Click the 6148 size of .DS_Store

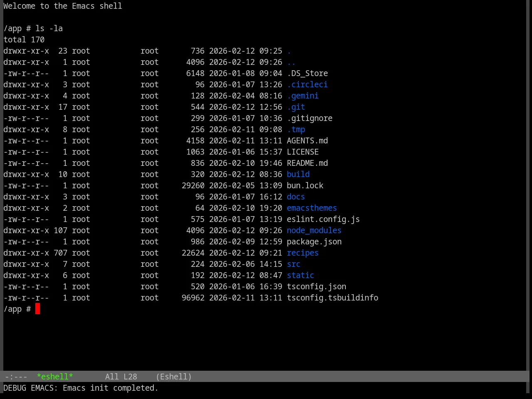pos(195,73)
